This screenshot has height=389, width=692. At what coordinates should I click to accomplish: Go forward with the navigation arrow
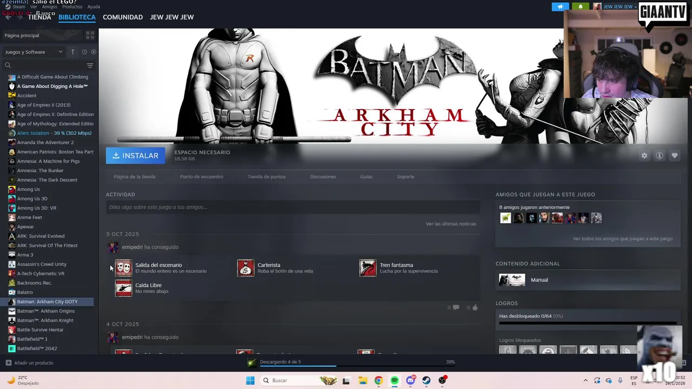point(20,17)
